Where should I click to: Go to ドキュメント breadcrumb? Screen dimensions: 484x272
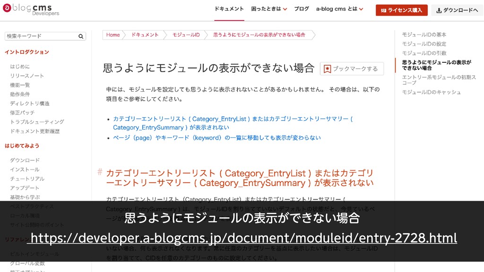click(145, 35)
